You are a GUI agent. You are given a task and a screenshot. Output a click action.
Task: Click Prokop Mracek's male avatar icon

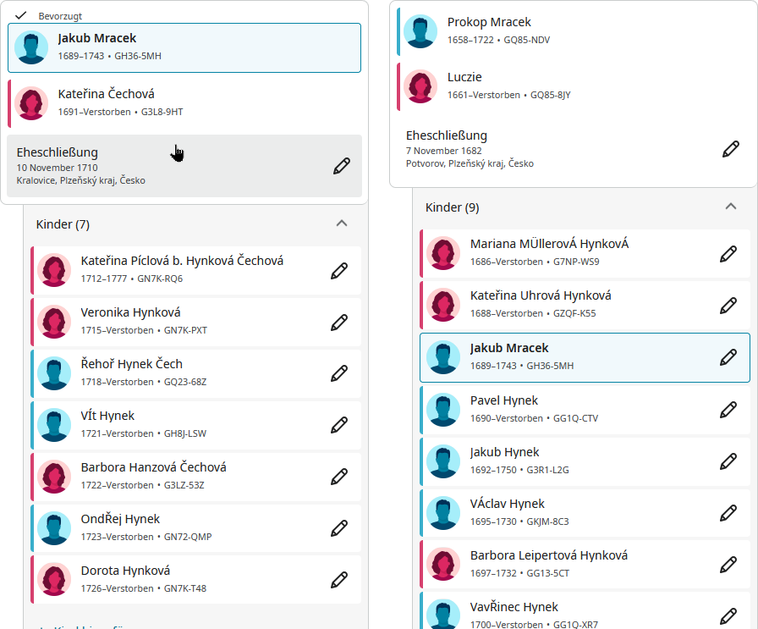coord(420,31)
